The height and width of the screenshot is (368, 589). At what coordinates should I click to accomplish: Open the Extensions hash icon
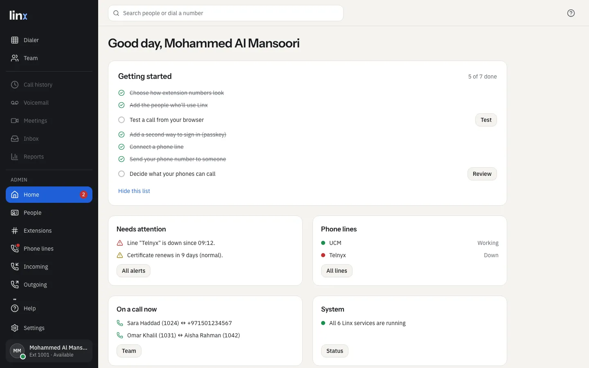15,231
